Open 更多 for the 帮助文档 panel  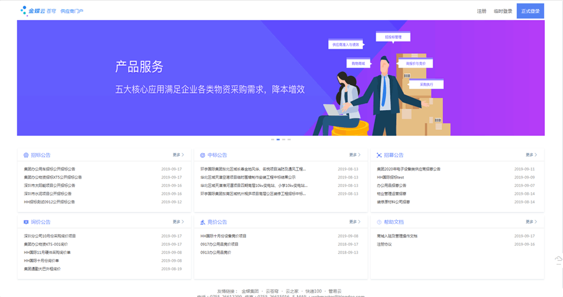tap(531, 222)
